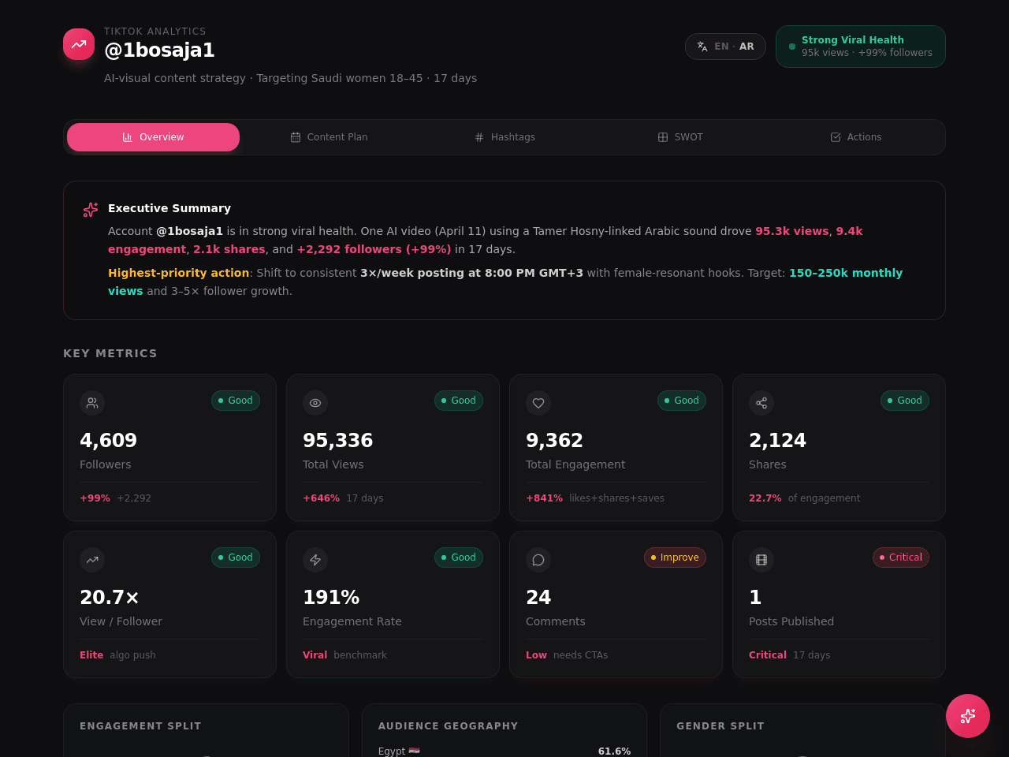Click the Improve badge on Comments card
1009x757 pixels.
675,557
